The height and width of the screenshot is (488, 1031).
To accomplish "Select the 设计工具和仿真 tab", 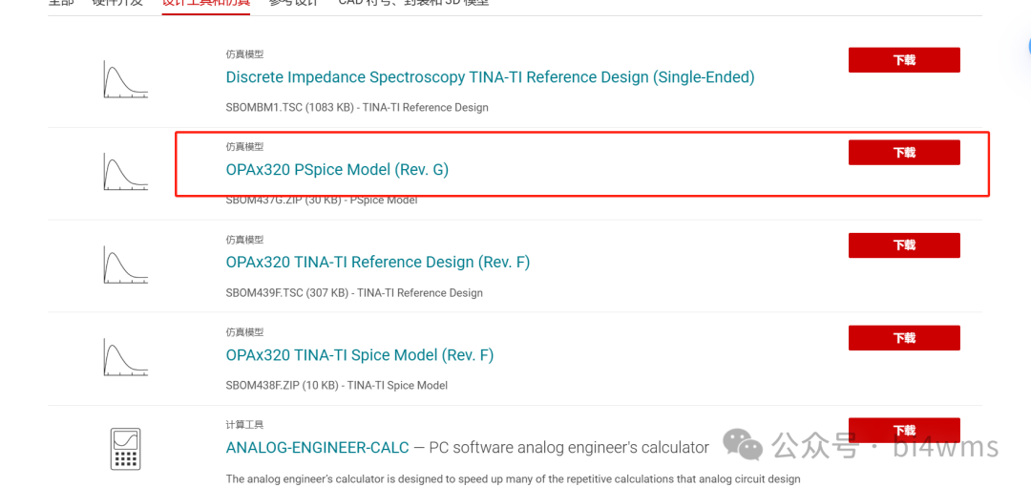I will pos(206,3).
